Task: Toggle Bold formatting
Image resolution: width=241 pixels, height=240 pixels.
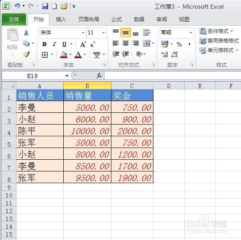Action: (44, 44)
